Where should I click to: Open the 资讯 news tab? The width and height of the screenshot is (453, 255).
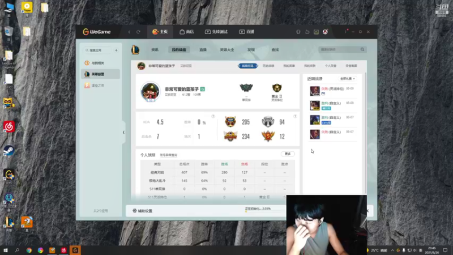[x=155, y=50]
